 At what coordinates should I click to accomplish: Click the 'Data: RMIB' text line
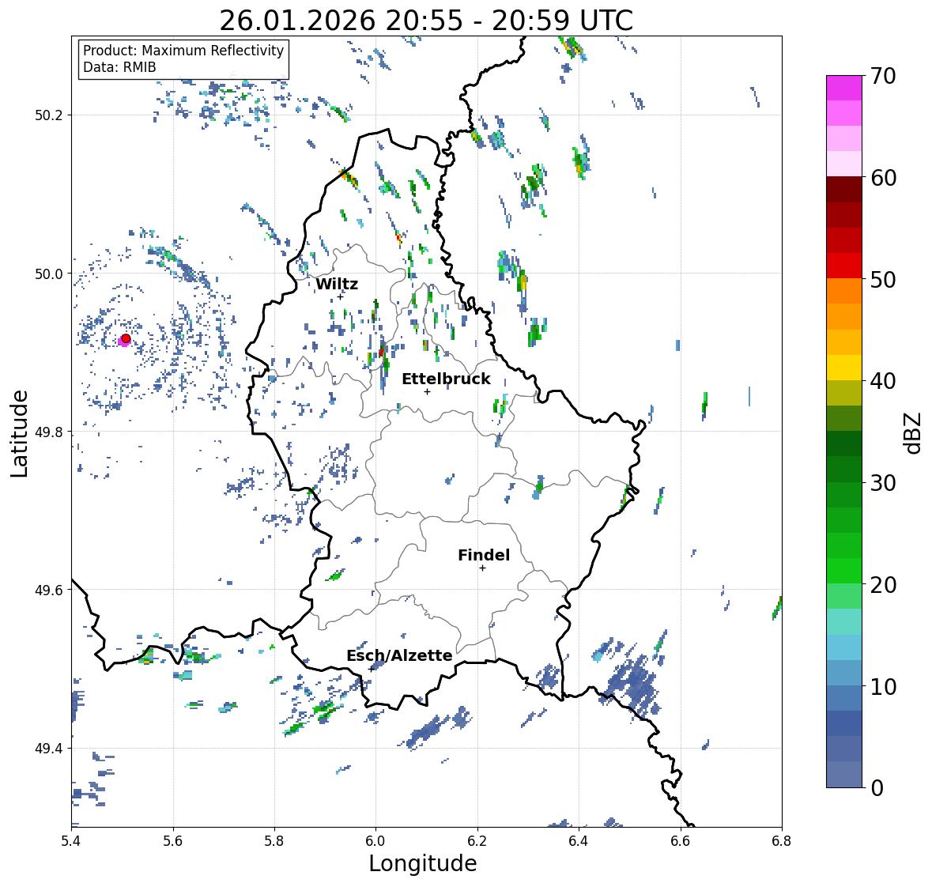(119, 67)
